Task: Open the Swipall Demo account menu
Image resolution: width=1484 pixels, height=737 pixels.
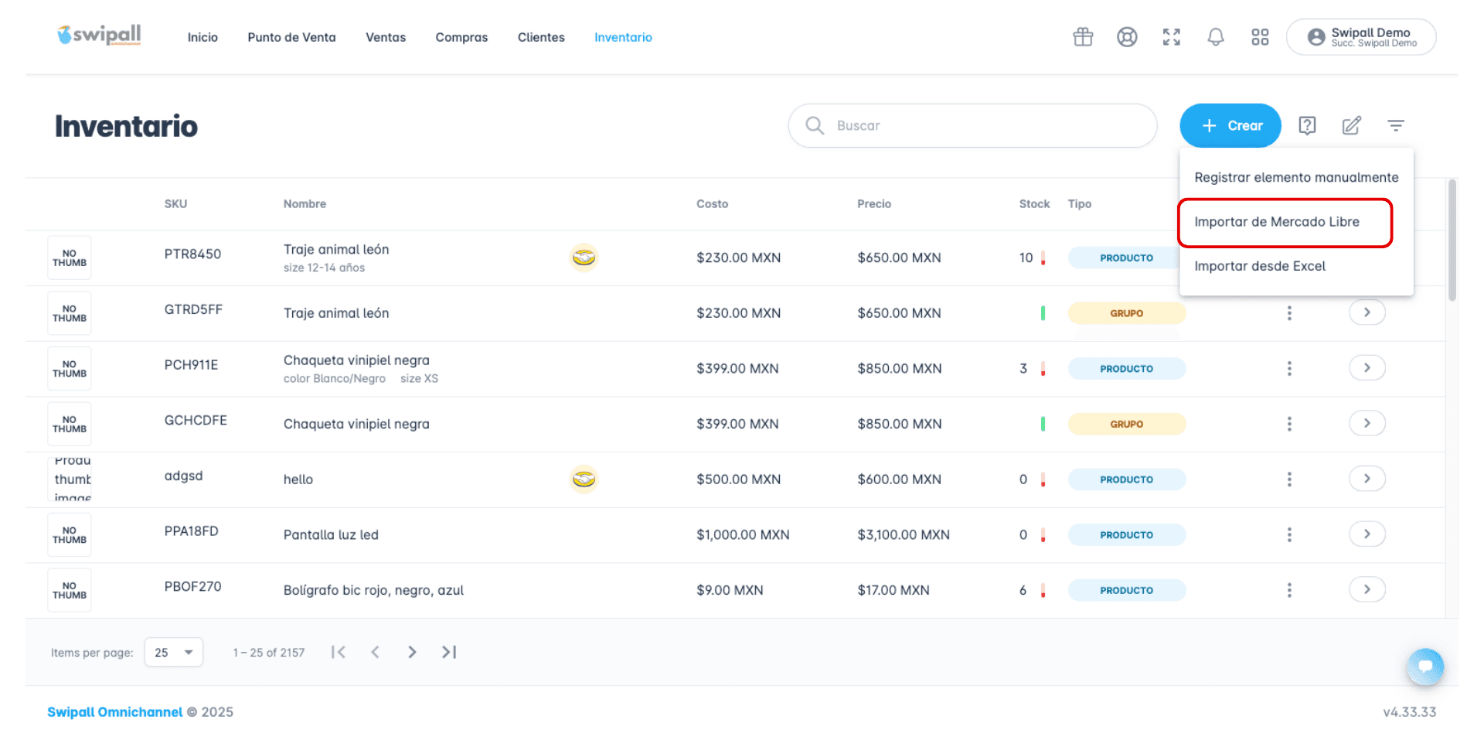Action: 1361,37
